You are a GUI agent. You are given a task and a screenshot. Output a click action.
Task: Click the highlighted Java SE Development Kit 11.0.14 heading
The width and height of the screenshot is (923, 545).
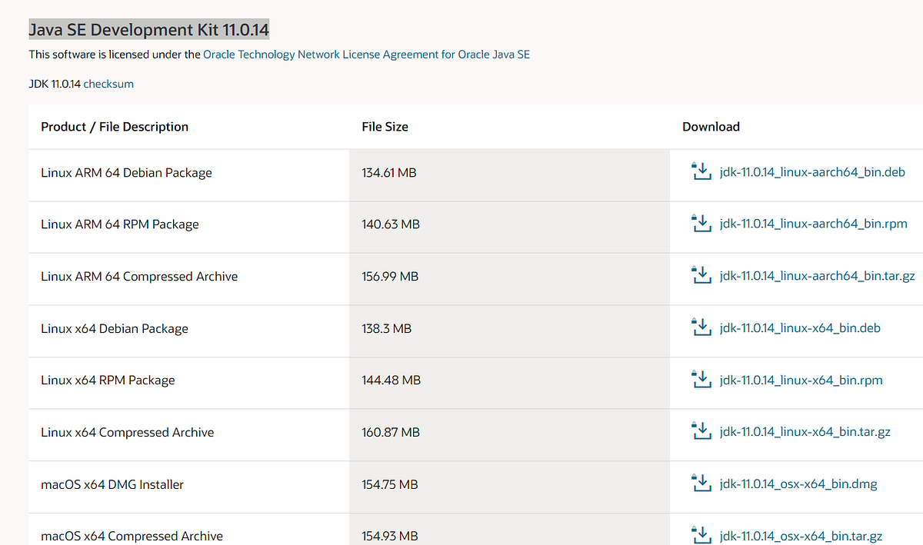pyautogui.click(x=148, y=29)
